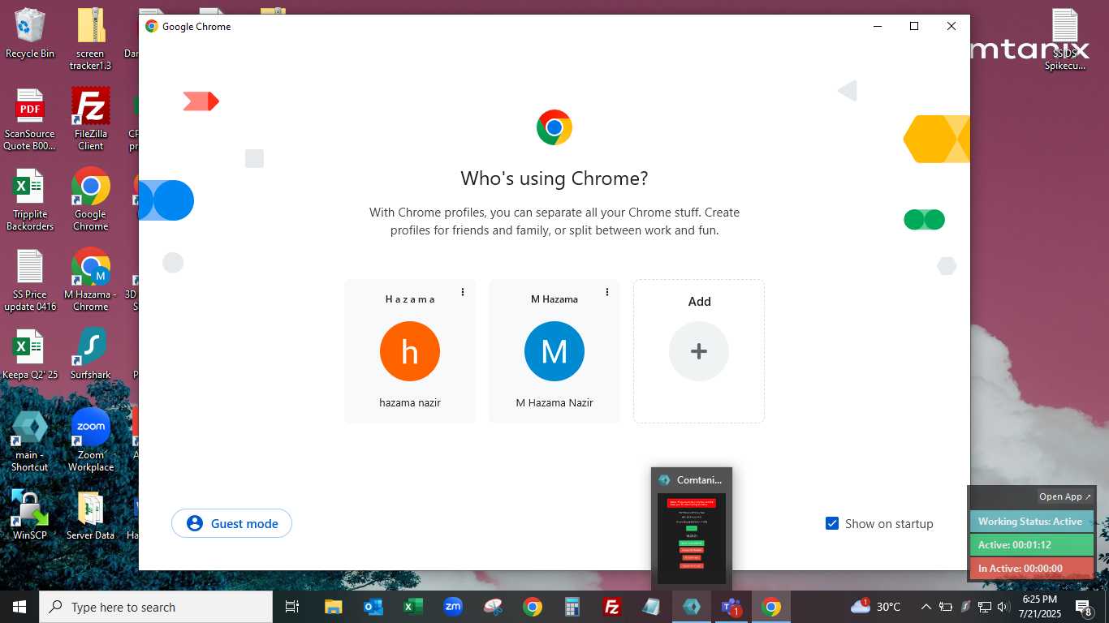Select the Hazama profile avatar
Viewport: 1109px width, 623px height.
(410, 351)
